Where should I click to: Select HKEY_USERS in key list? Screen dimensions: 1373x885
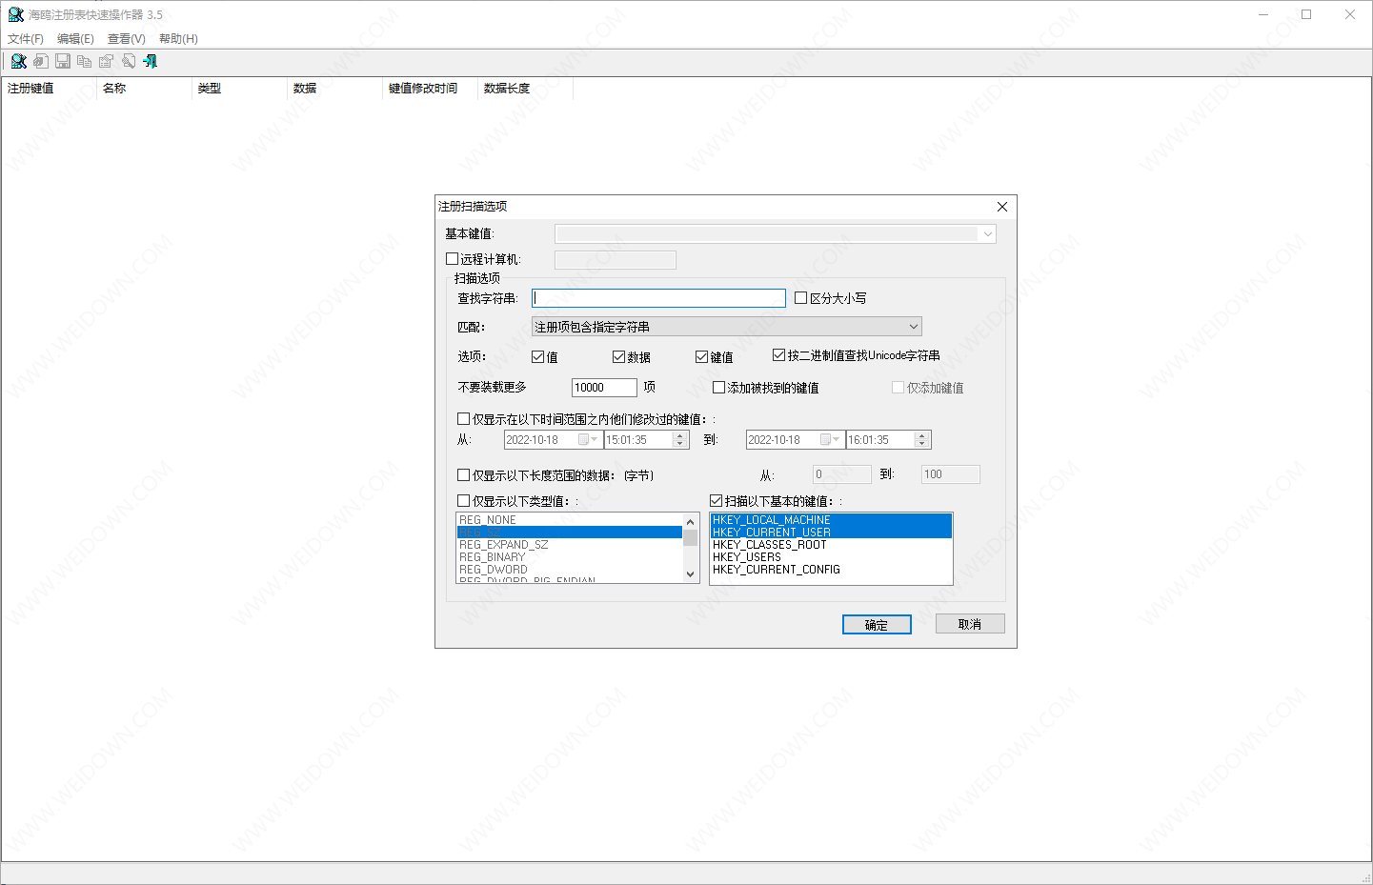pyautogui.click(x=831, y=557)
